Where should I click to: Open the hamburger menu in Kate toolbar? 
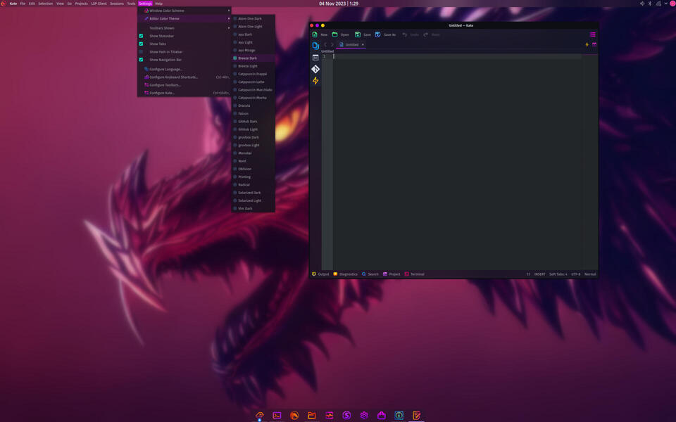[x=593, y=34]
